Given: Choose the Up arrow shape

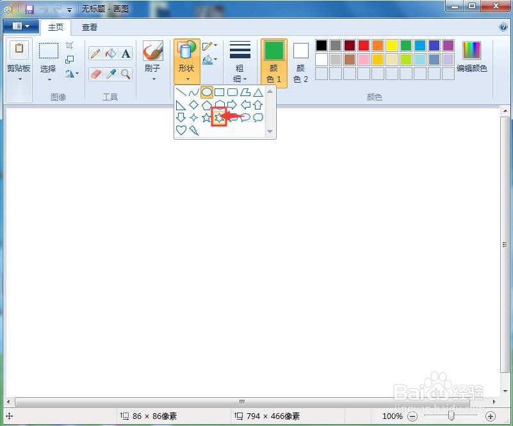Looking at the screenshot, I should click(258, 105).
